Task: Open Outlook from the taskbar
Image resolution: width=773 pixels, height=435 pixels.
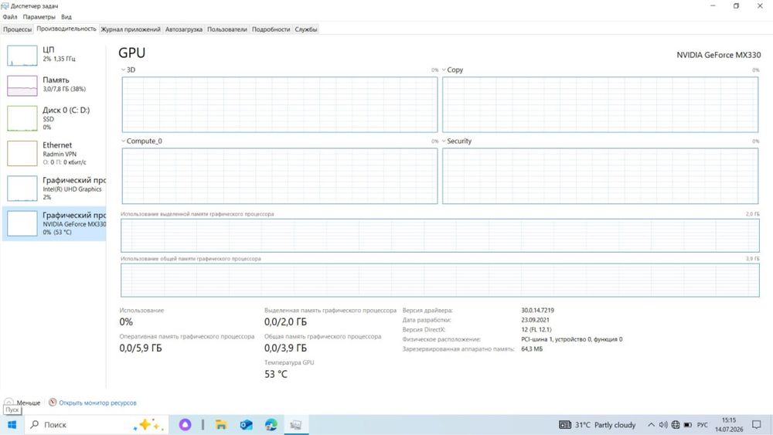Action: pos(246,425)
